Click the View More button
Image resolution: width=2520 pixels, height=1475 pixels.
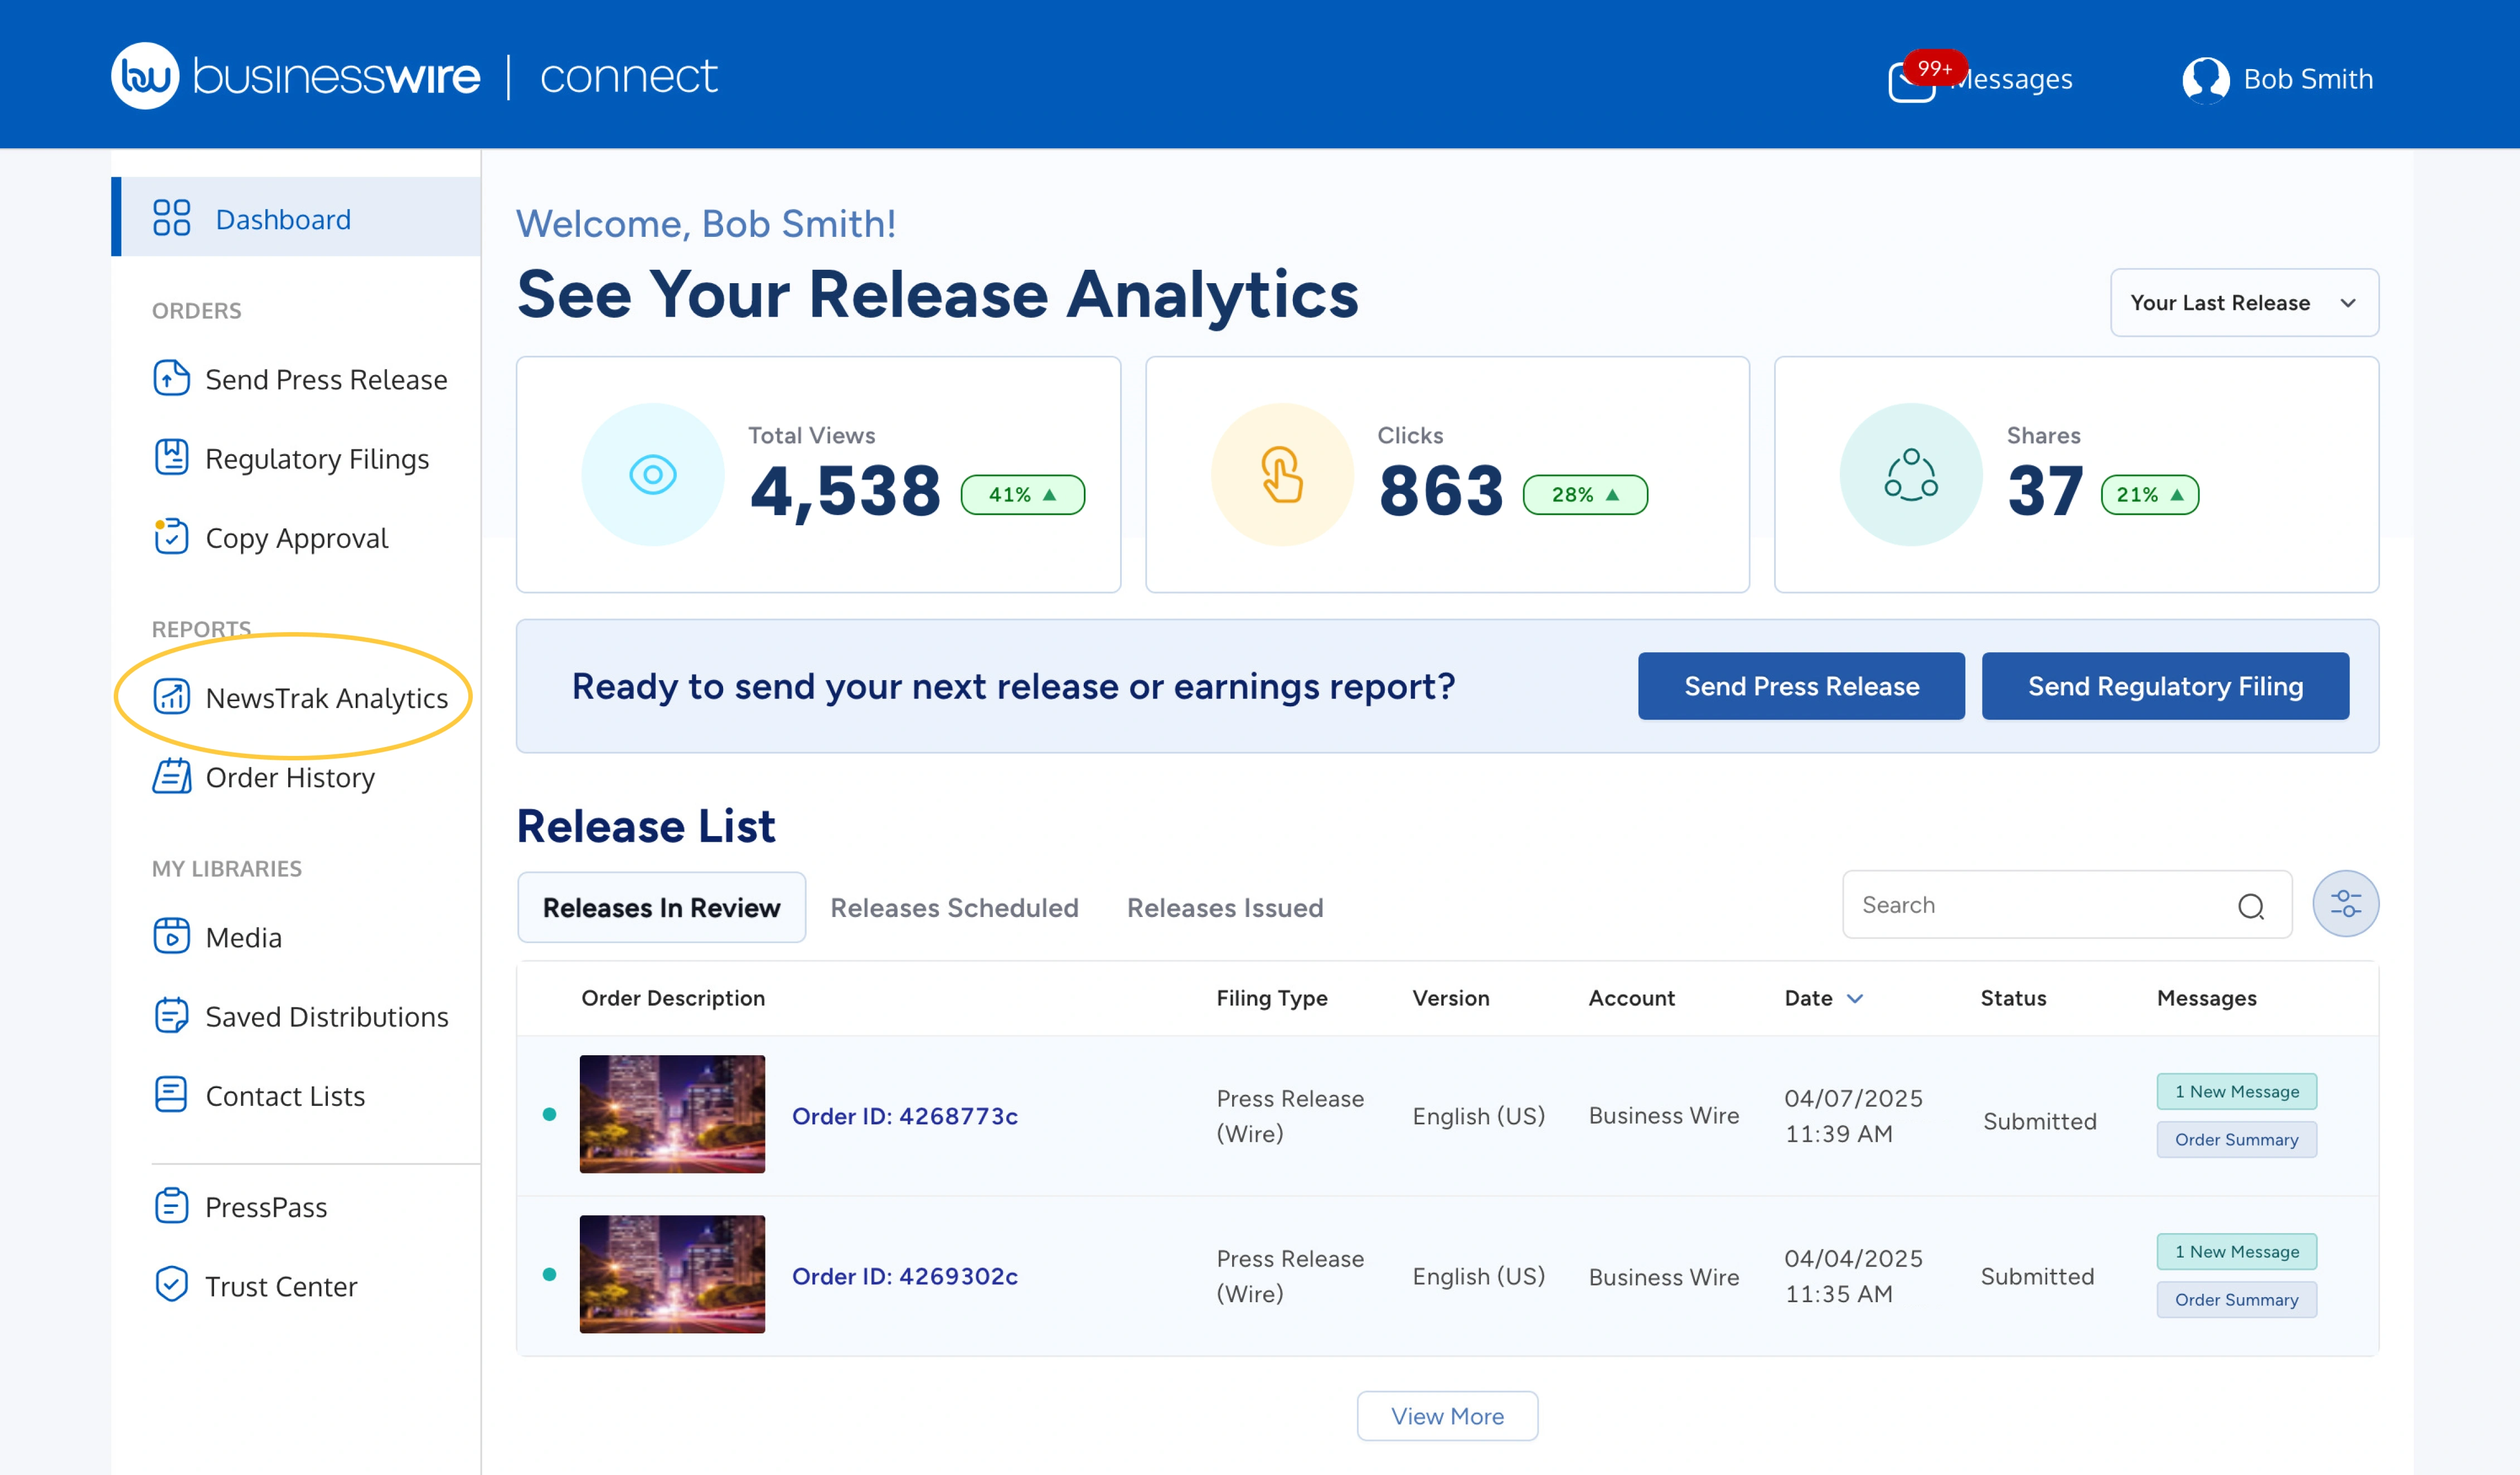coord(1447,1416)
